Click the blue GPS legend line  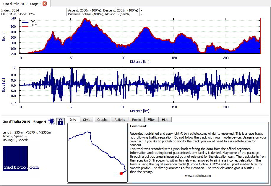pos(25,22)
